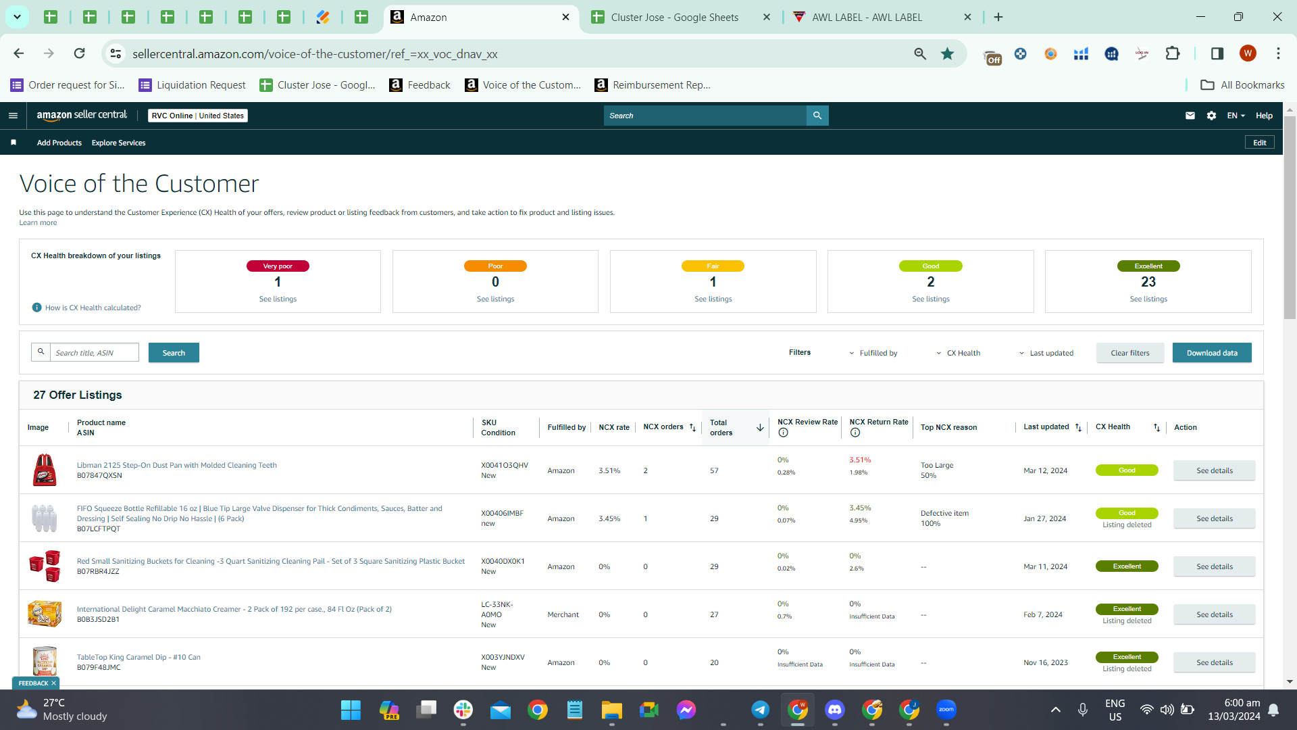Click Clear filters button

(1130, 353)
